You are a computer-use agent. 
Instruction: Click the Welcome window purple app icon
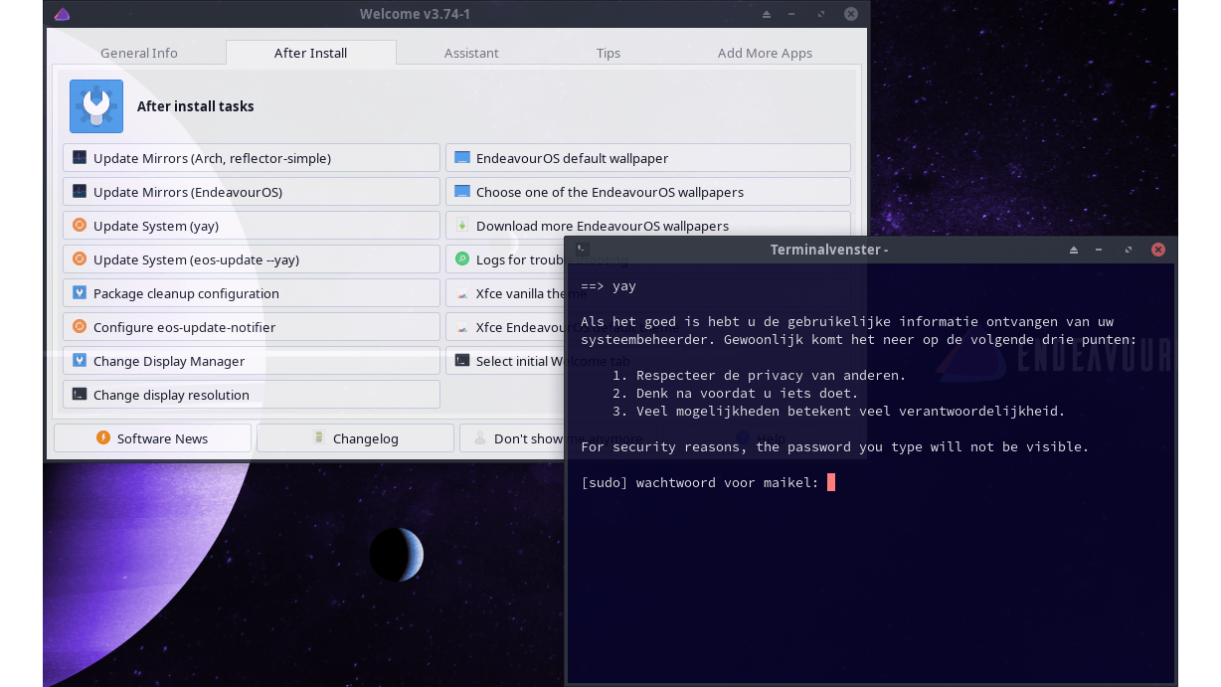[x=62, y=14]
